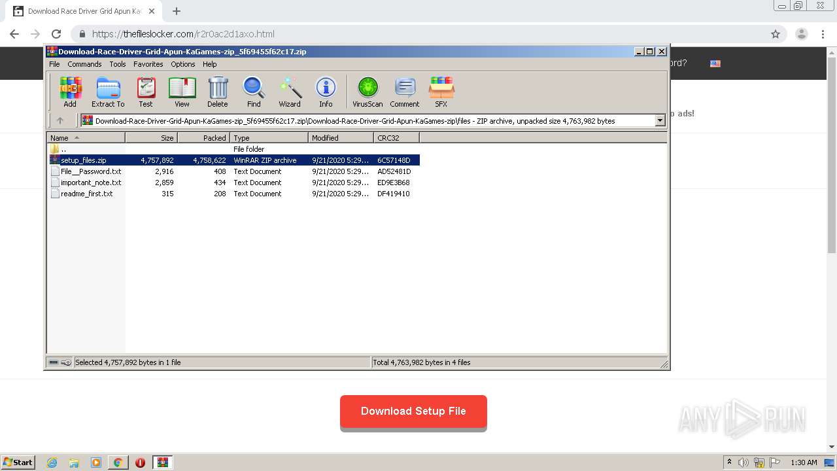Screen dimensions: 837x471
Task: Open the Options menu
Action: (x=183, y=64)
